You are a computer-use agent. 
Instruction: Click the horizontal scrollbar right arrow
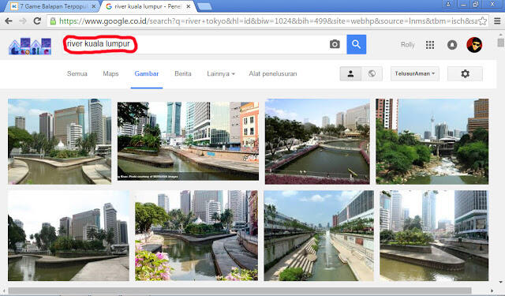[492, 291]
